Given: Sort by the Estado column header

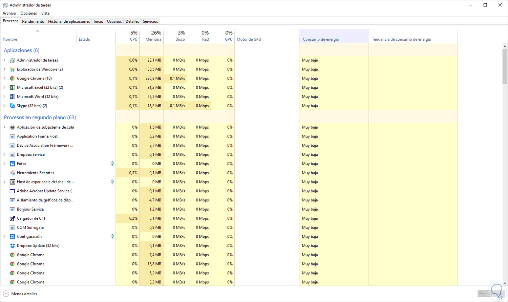Looking at the screenshot, I should click(96, 36).
